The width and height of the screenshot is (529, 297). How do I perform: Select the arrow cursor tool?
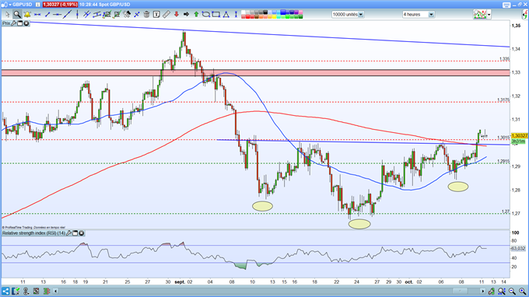tap(8, 15)
